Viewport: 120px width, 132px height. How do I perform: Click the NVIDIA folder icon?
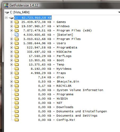point(17,98)
